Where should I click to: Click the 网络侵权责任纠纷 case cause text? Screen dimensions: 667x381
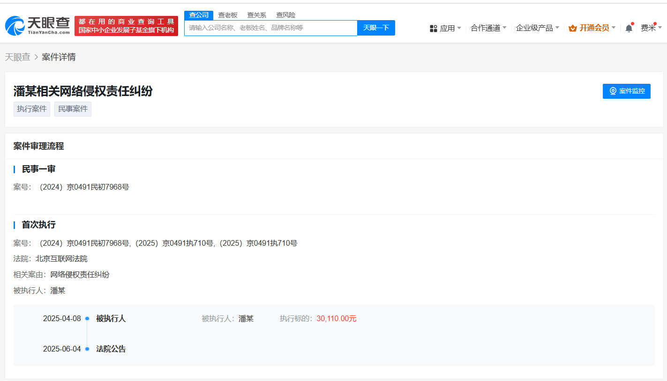point(80,275)
